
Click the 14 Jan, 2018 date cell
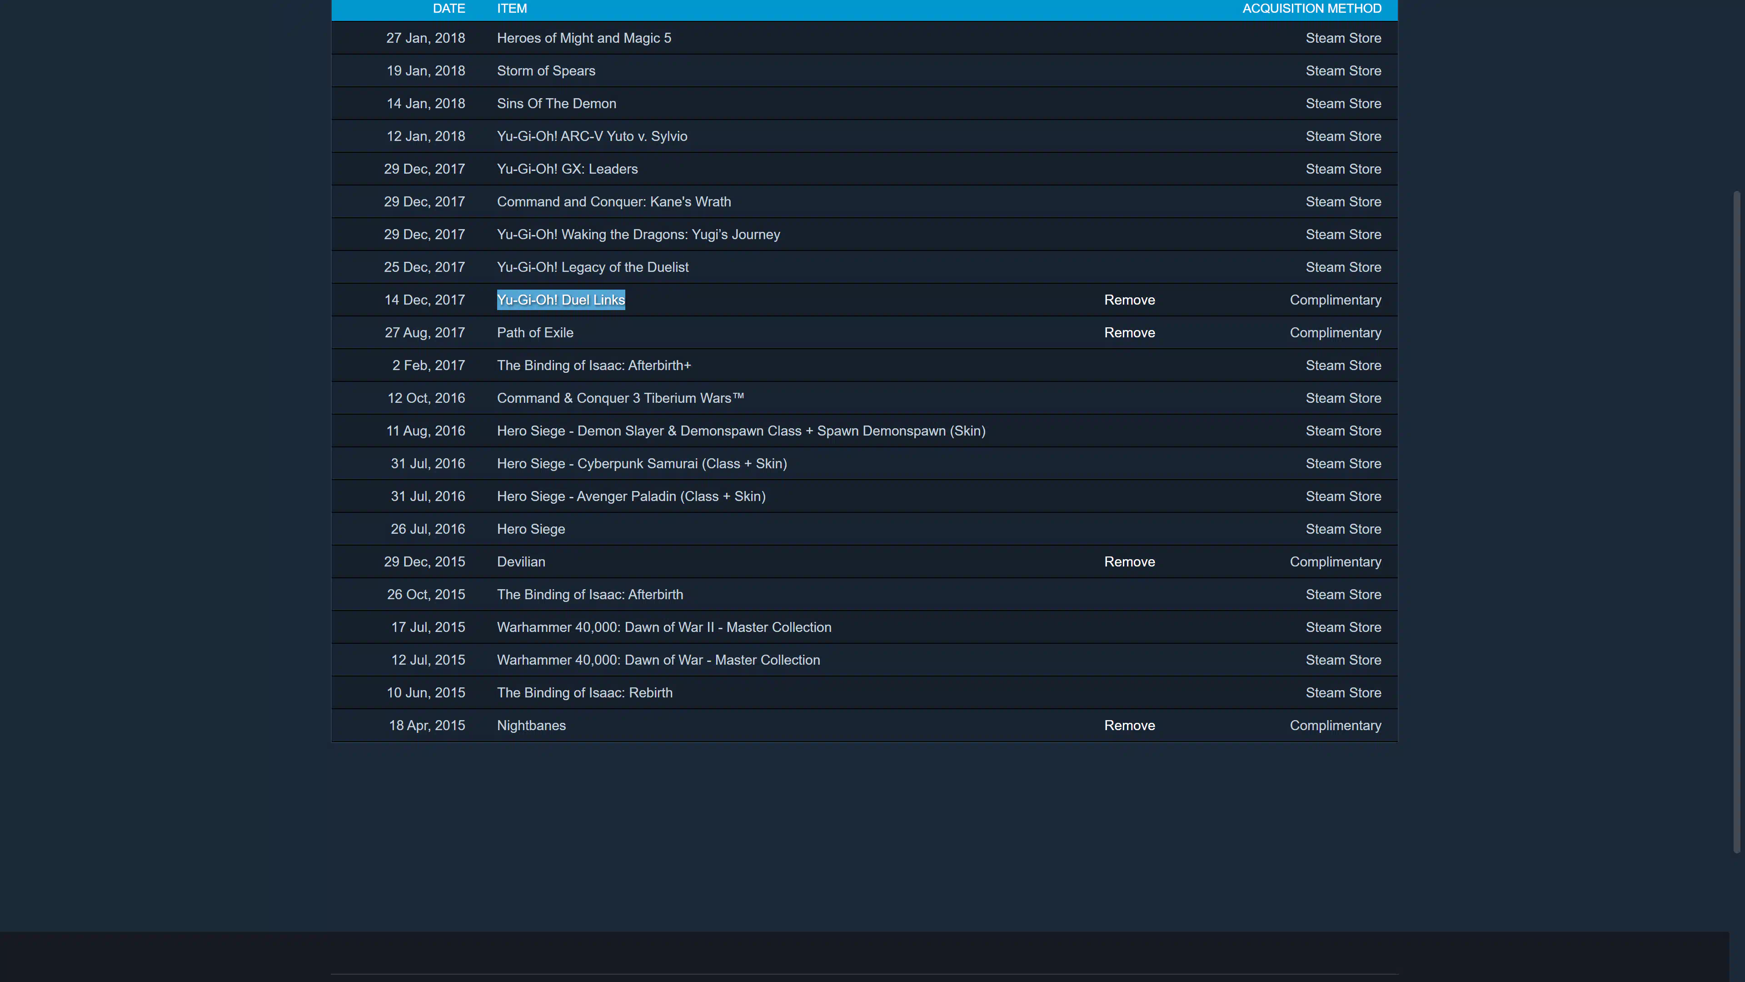(x=425, y=104)
